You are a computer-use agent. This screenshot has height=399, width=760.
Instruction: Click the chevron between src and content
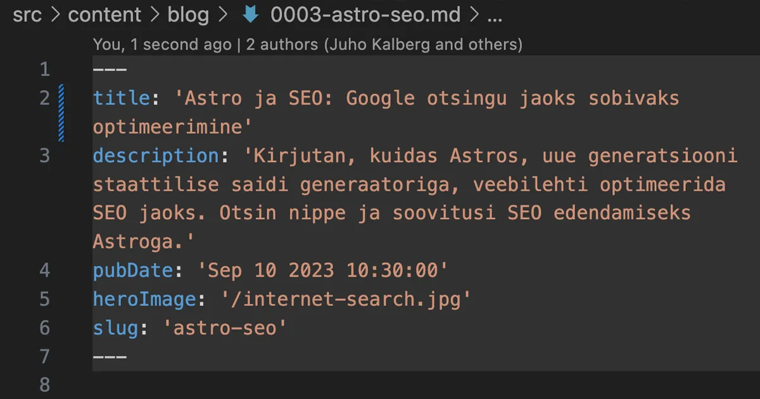(55, 16)
